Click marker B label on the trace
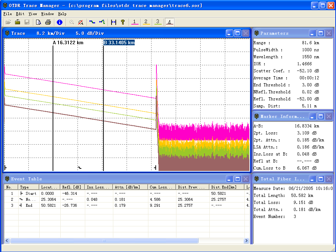Screen dimensions: 336x252 coord(119,42)
